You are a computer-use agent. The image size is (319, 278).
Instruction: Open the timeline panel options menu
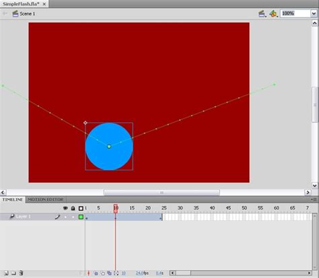pos(314,199)
